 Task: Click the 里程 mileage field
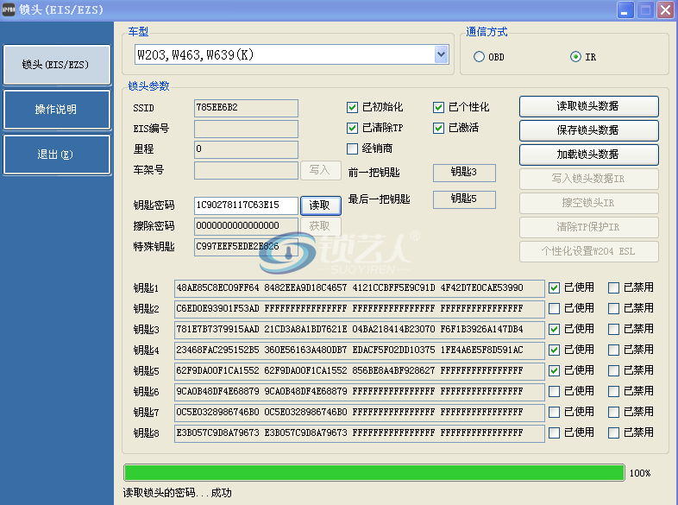(246, 149)
